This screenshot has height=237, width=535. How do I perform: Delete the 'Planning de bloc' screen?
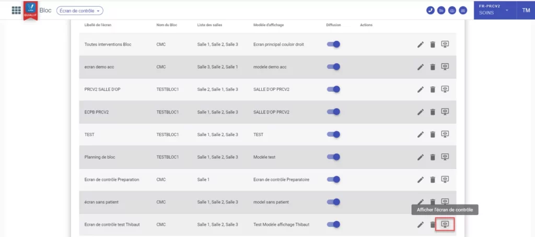[x=433, y=157]
